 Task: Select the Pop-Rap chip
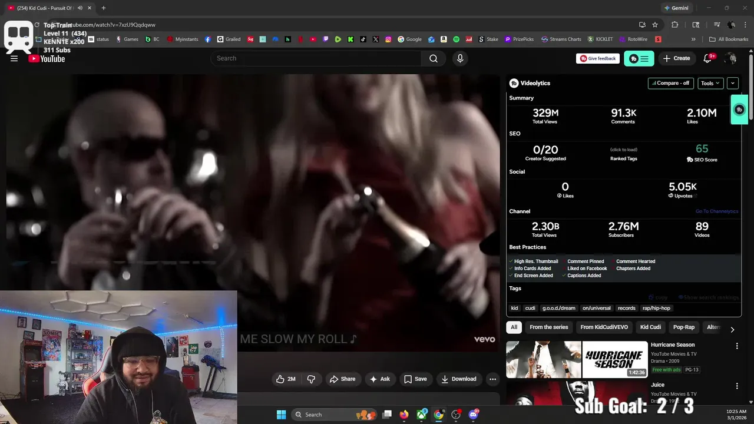coord(684,327)
